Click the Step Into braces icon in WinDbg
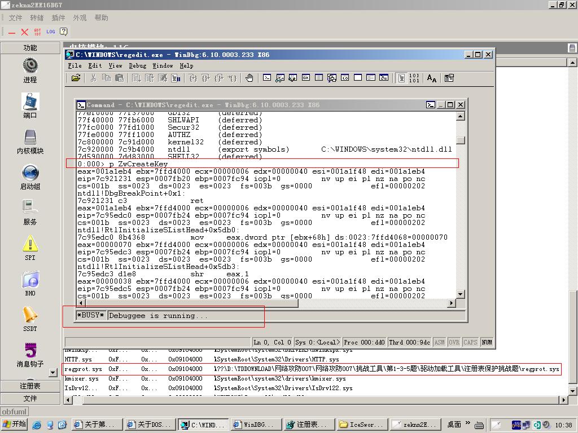Image resolution: width=578 pixels, height=433 pixels. pos(193,78)
